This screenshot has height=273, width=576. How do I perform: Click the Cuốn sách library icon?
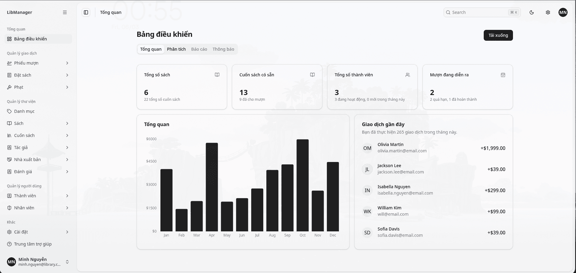coord(9,135)
